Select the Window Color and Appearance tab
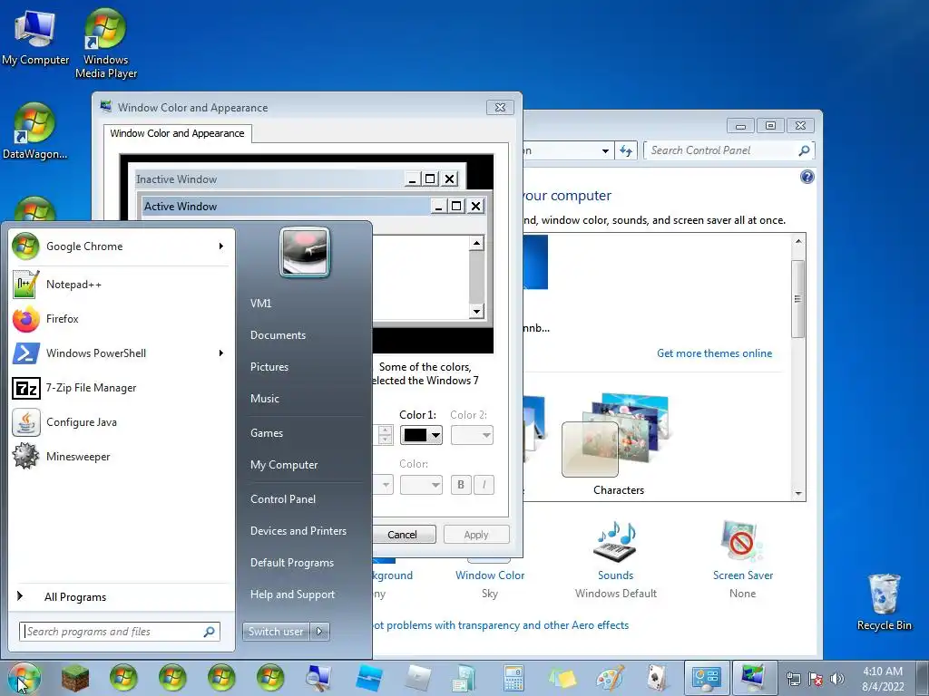This screenshot has width=929, height=696. point(177,134)
